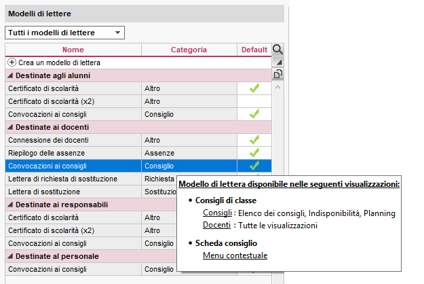Screen dimensions: 424x284
Task: Toggle default check for Connessione dei docenti
Action: point(254,140)
